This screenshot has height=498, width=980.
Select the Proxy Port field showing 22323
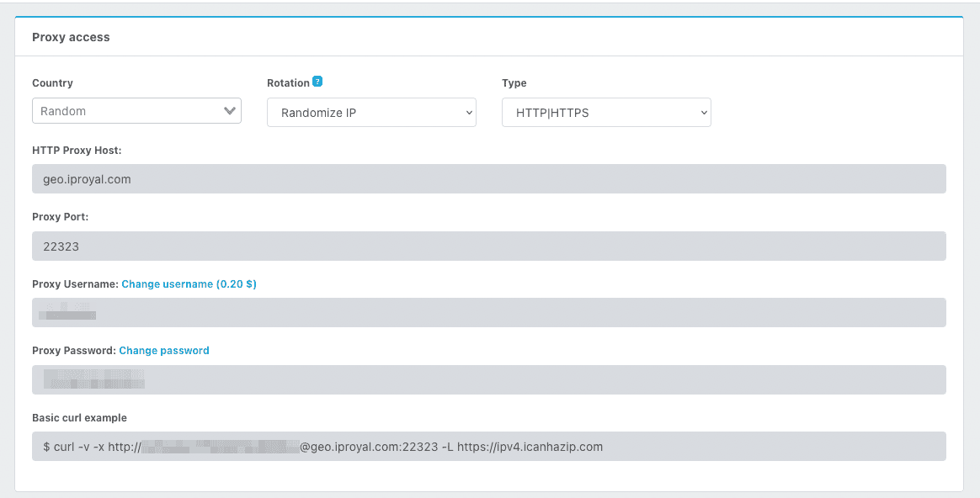click(x=488, y=246)
